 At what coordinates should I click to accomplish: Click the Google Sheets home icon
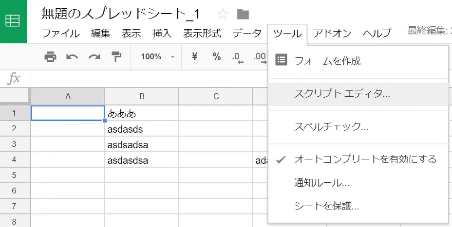coord(13,21)
